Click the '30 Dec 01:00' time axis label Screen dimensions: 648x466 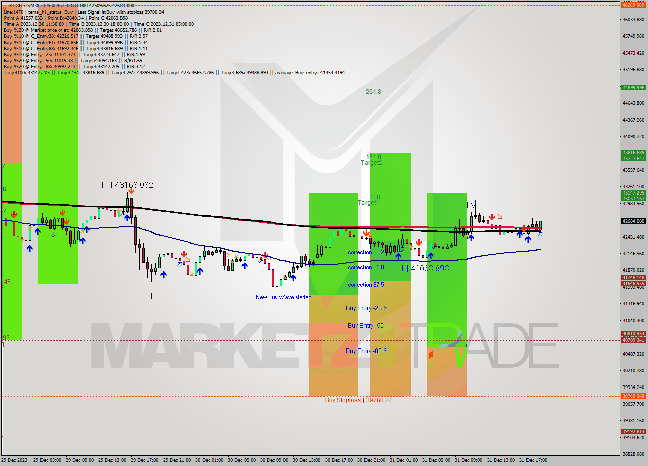(x=210, y=460)
